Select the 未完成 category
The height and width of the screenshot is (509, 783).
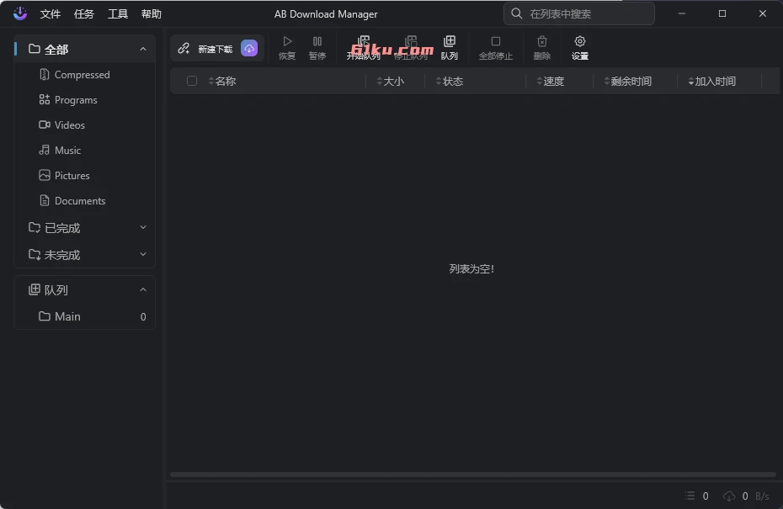(x=84, y=254)
